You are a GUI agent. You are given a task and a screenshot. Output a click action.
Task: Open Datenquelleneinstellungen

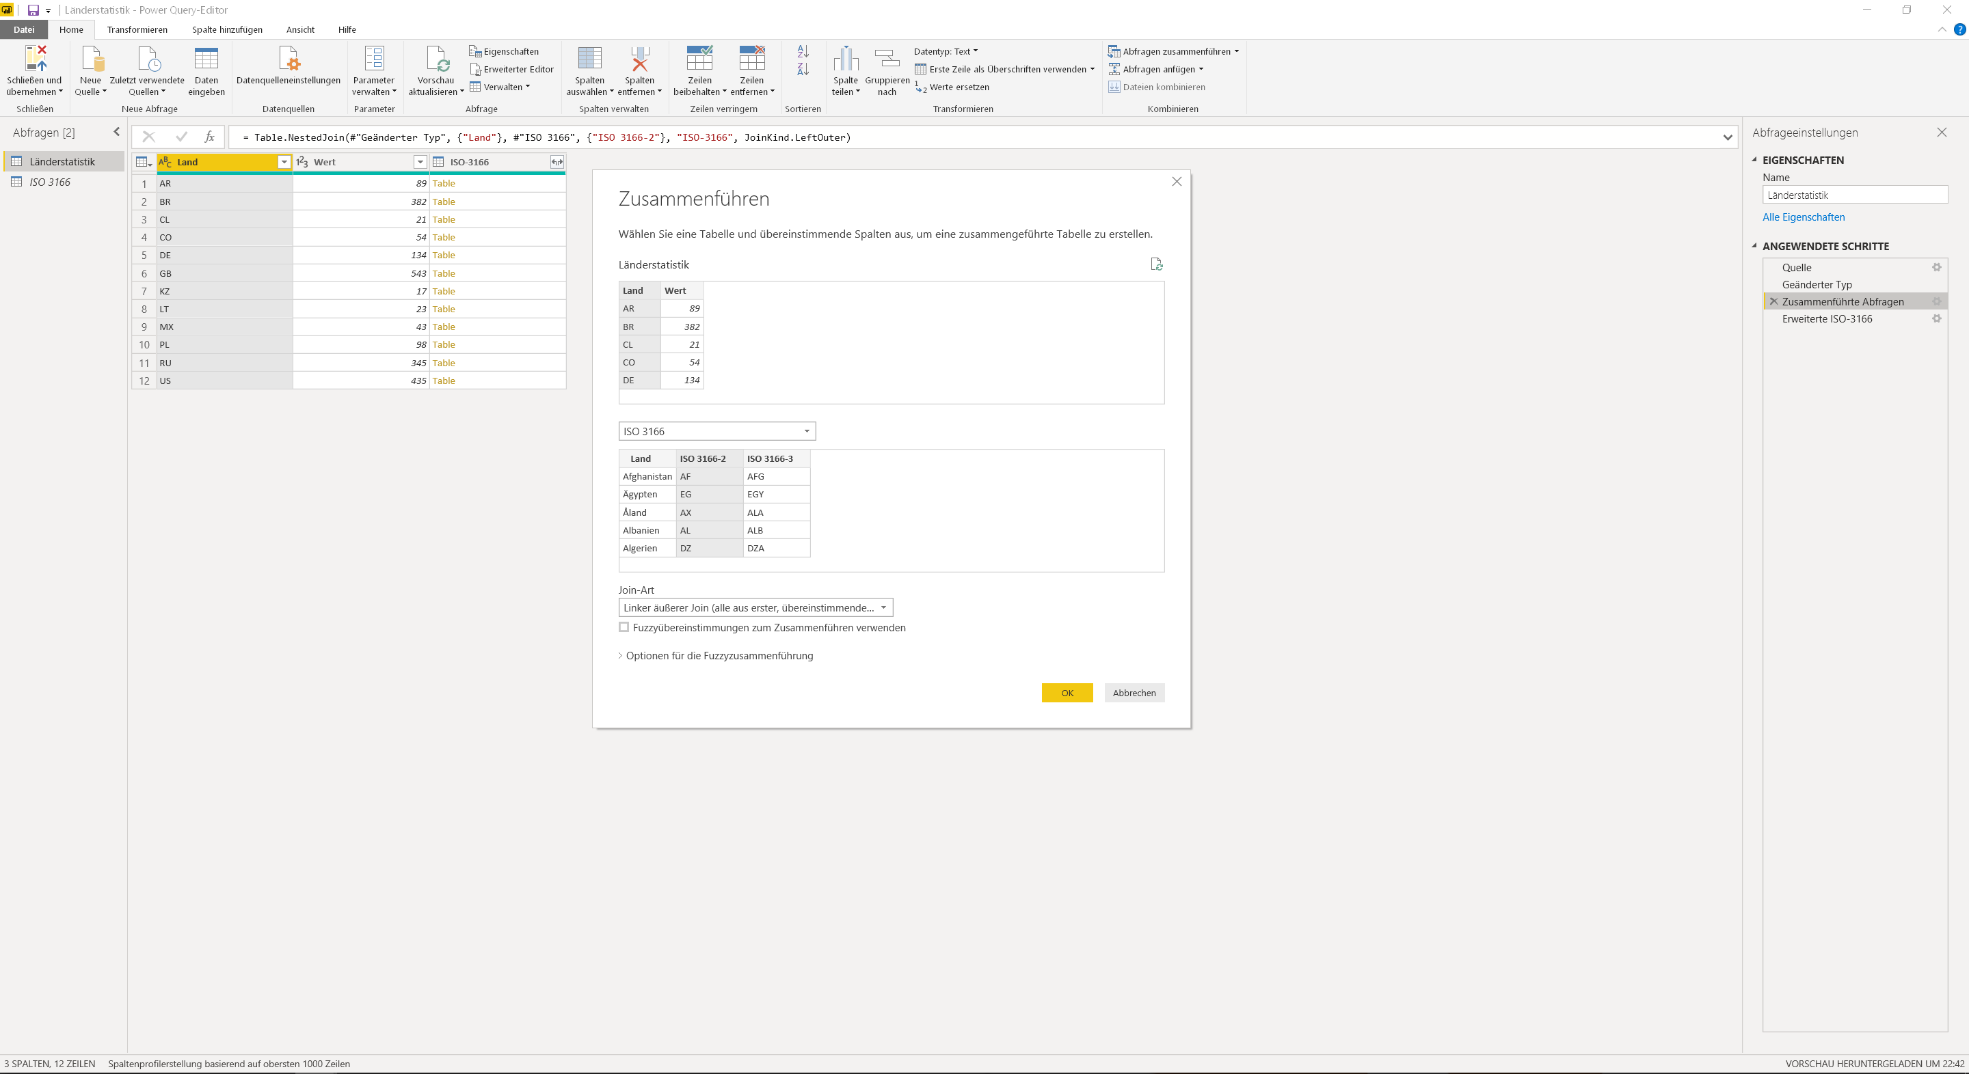click(x=288, y=66)
